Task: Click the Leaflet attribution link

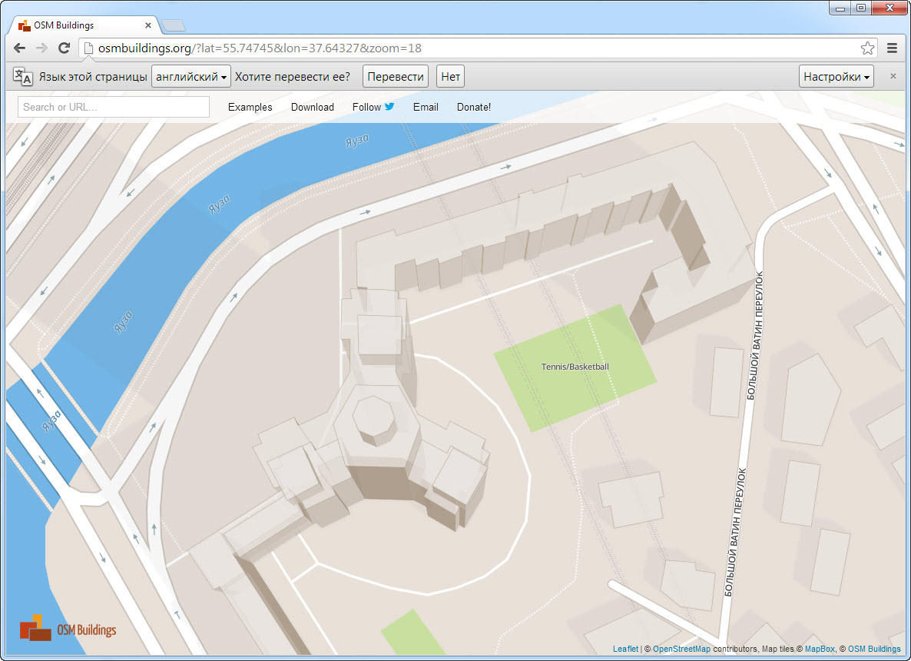Action: 625,649
